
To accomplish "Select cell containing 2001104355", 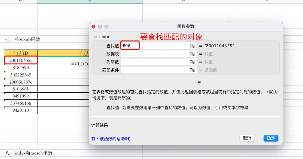I will [x=21, y=60].
